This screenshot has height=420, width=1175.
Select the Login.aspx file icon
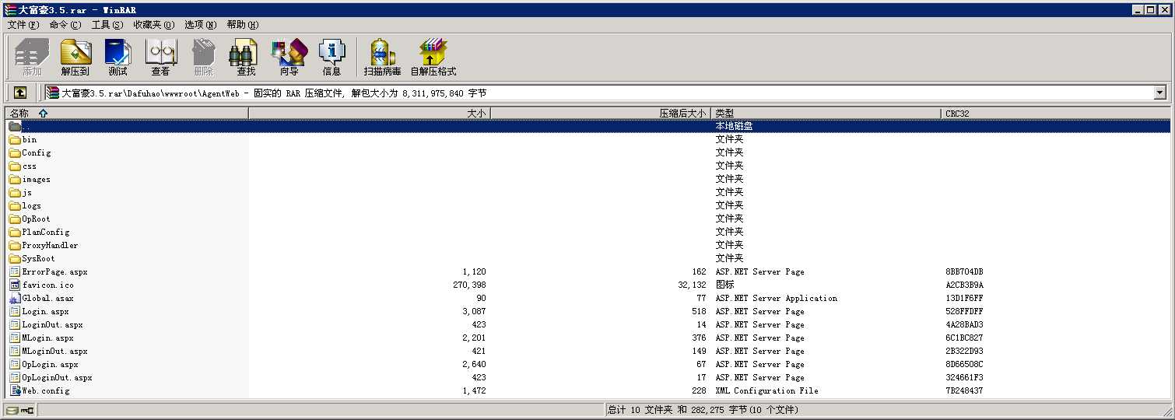tap(15, 312)
